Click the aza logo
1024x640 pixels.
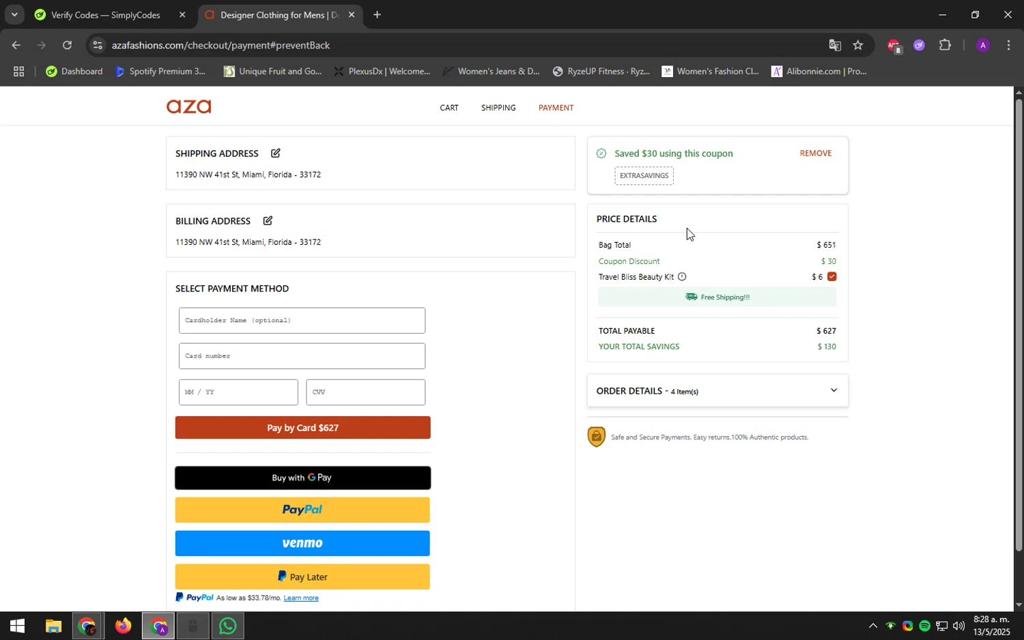tap(189, 106)
